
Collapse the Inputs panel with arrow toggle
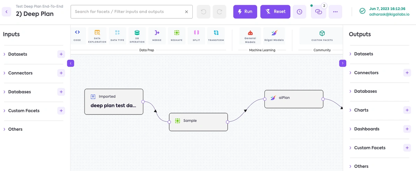pyautogui.click(x=70, y=63)
